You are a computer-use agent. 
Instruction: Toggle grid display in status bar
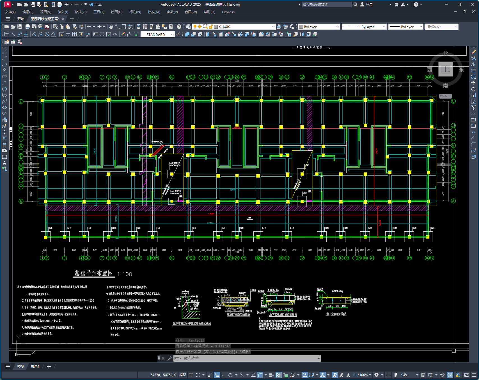(191, 375)
